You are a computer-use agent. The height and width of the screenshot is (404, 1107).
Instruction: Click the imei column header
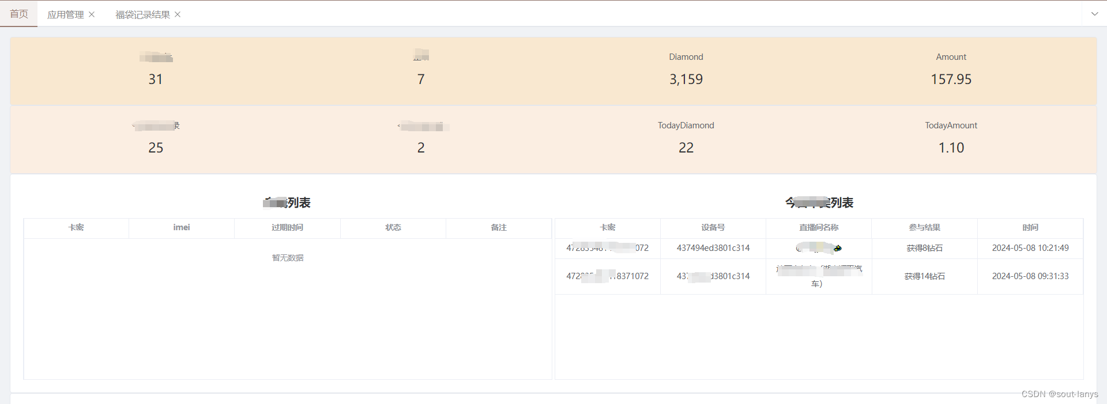coord(182,227)
